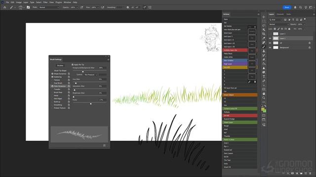This screenshot has height=177, width=316.
Task: Enable airbrush-style build-up icon
Action: 103,7
